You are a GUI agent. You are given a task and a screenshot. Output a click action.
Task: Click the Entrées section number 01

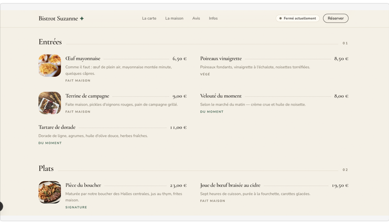point(345,43)
